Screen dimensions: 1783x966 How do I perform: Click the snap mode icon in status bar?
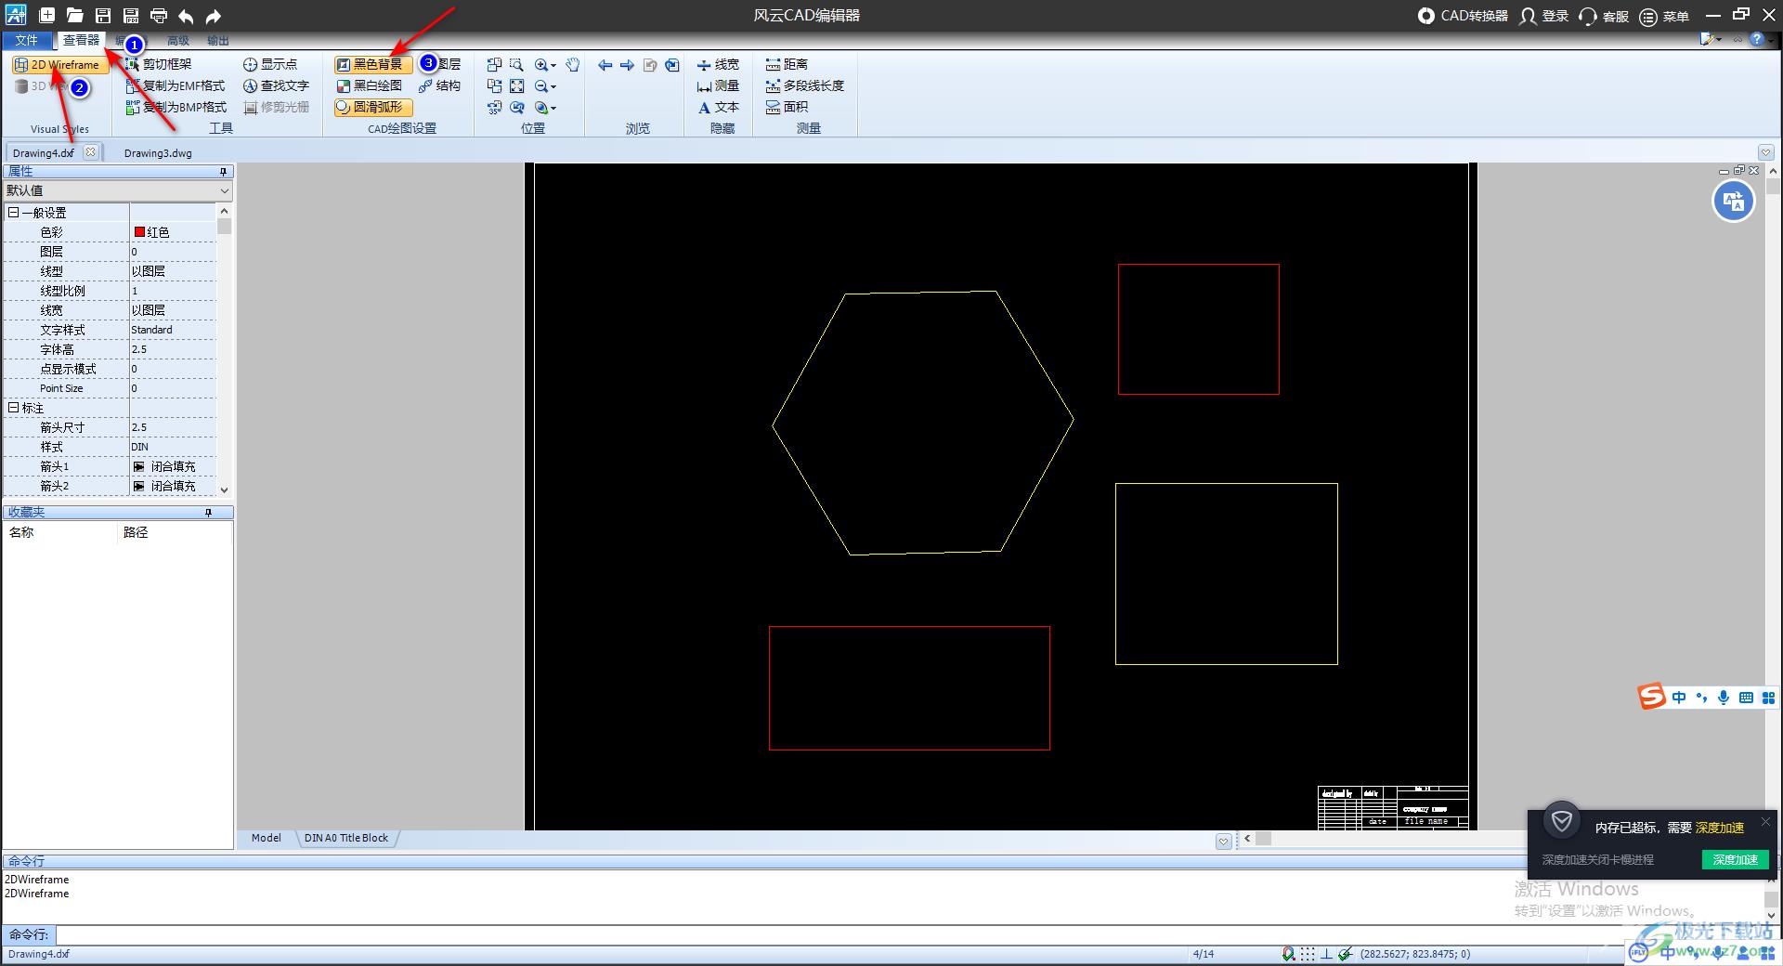click(x=1288, y=954)
